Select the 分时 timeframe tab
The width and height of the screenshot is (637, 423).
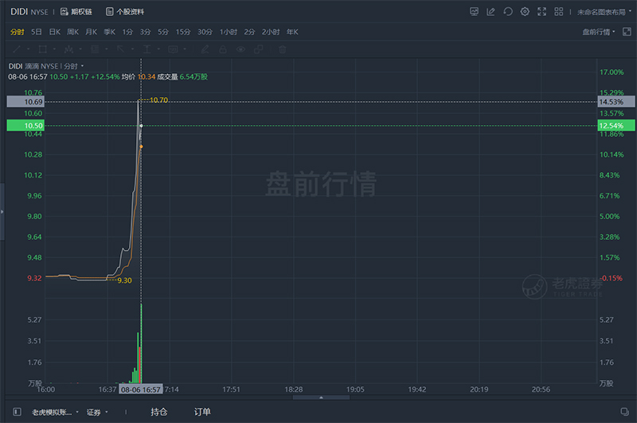point(17,32)
